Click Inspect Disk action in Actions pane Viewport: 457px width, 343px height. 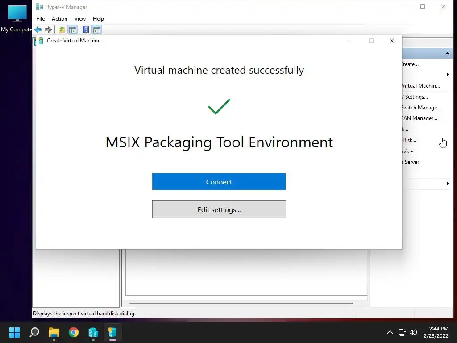409,140
